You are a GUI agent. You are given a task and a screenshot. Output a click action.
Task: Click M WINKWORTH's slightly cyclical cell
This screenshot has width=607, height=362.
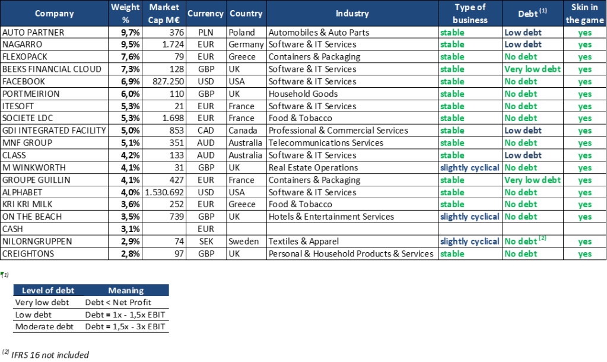(x=469, y=167)
